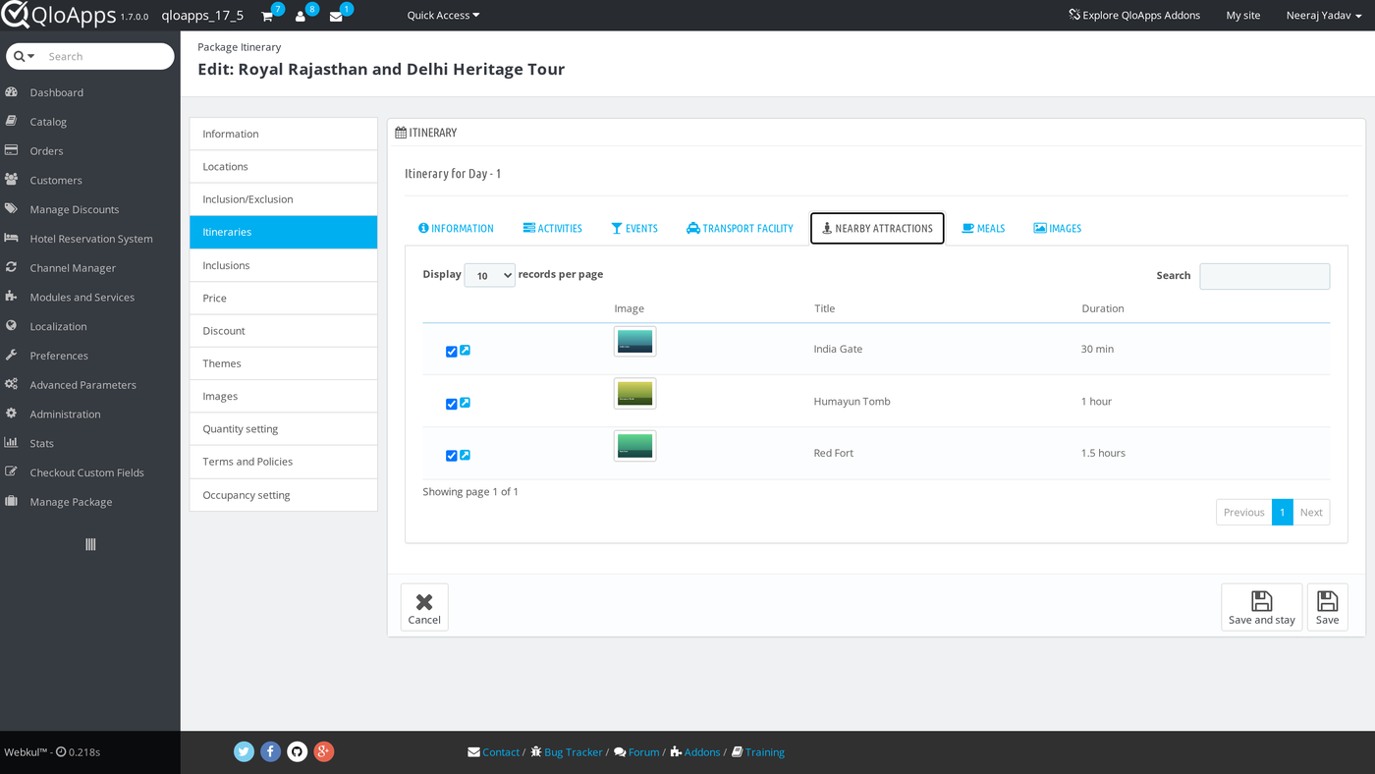Expand the Quick Access menu

(444, 16)
